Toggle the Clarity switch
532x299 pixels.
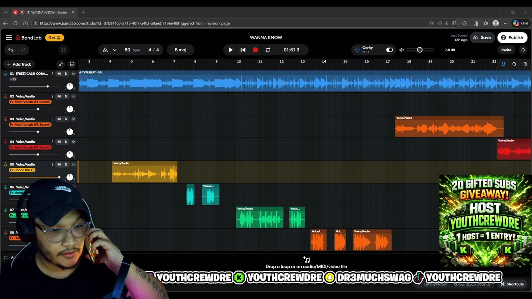pyautogui.click(x=389, y=50)
